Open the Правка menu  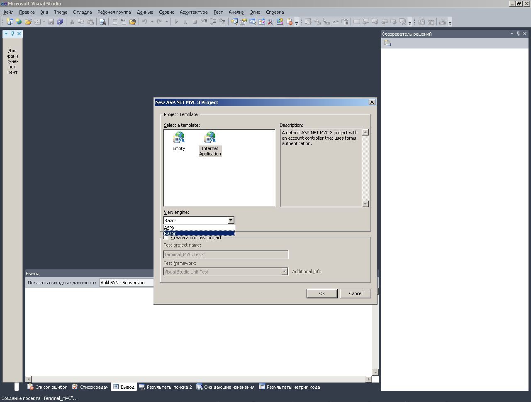point(27,12)
